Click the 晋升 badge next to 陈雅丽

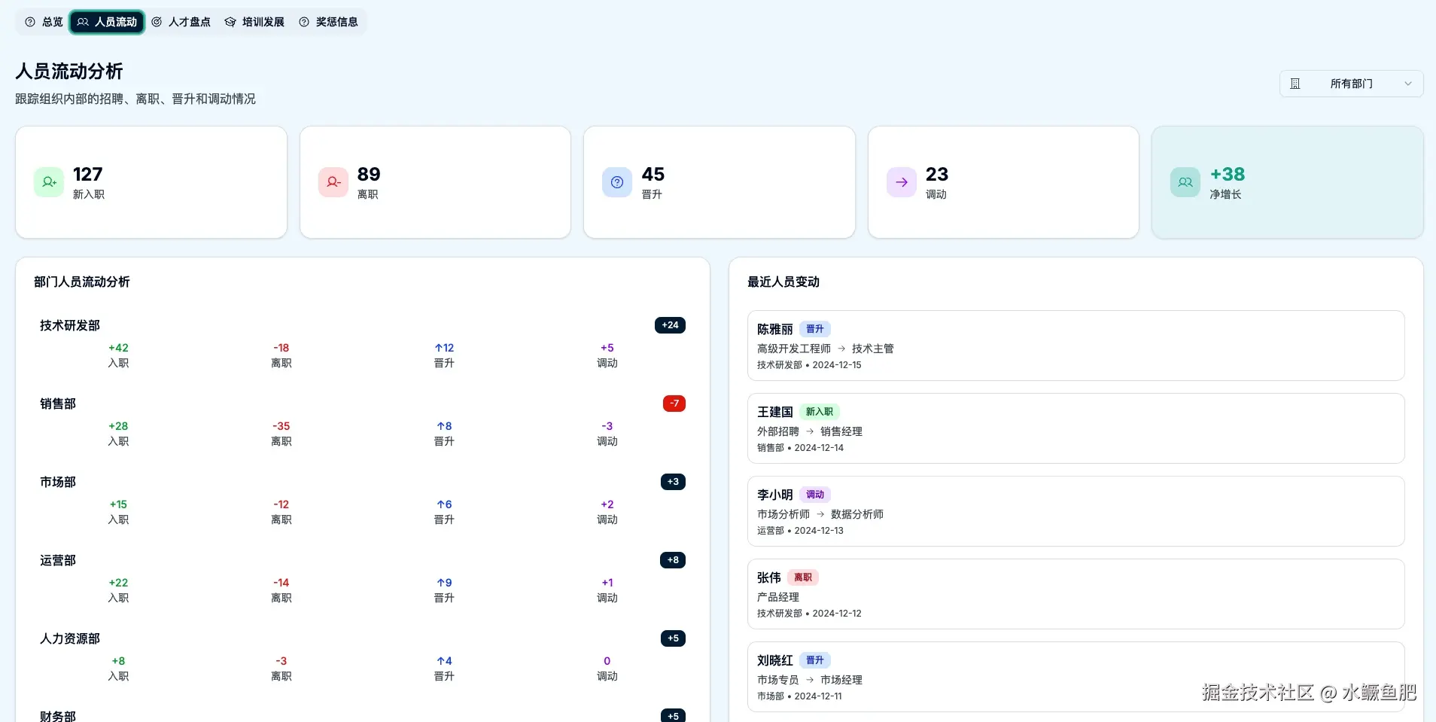coord(814,328)
